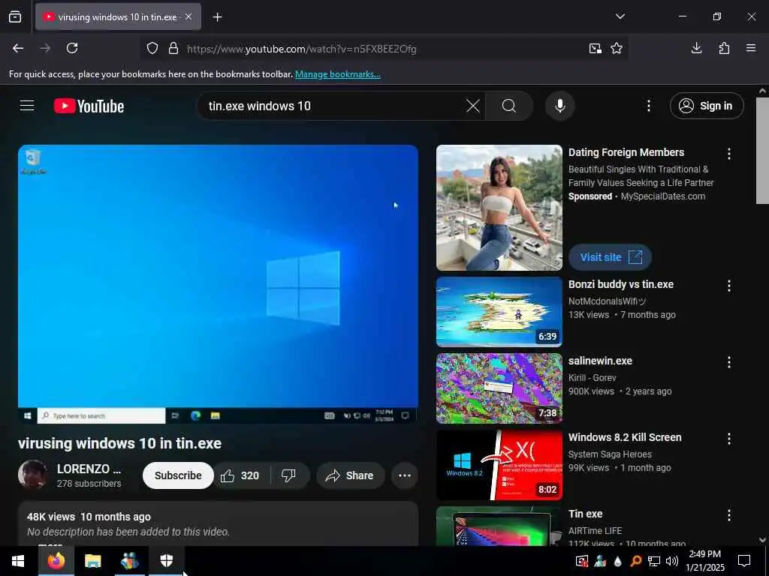Open a new browser tab
This screenshot has height=576, width=769.
pyautogui.click(x=217, y=17)
